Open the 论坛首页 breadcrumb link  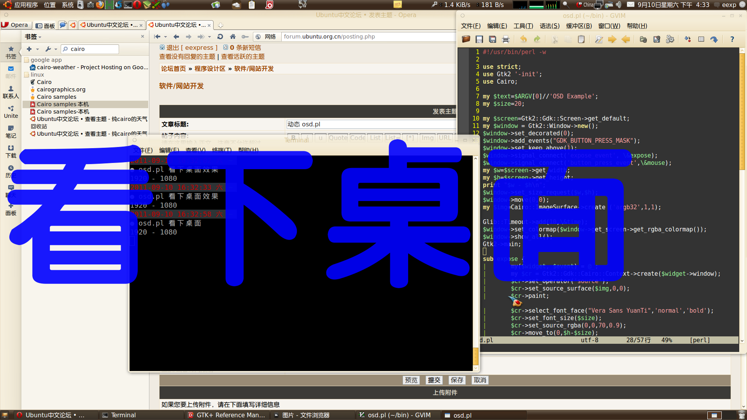pos(174,68)
